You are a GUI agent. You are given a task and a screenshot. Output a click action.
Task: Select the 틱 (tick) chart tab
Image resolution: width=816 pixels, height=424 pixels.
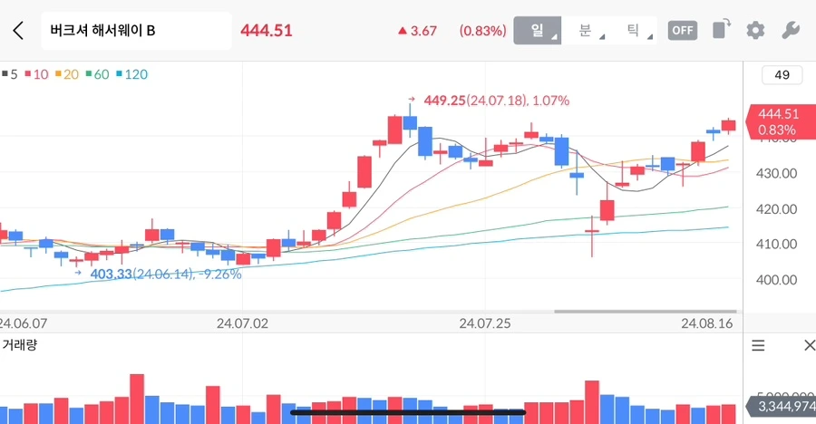click(x=633, y=31)
